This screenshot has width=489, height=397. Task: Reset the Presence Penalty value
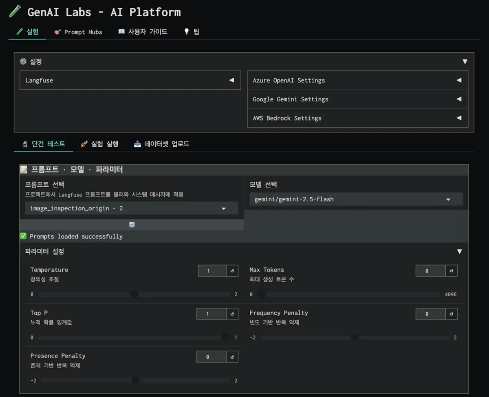click(232, 357)
